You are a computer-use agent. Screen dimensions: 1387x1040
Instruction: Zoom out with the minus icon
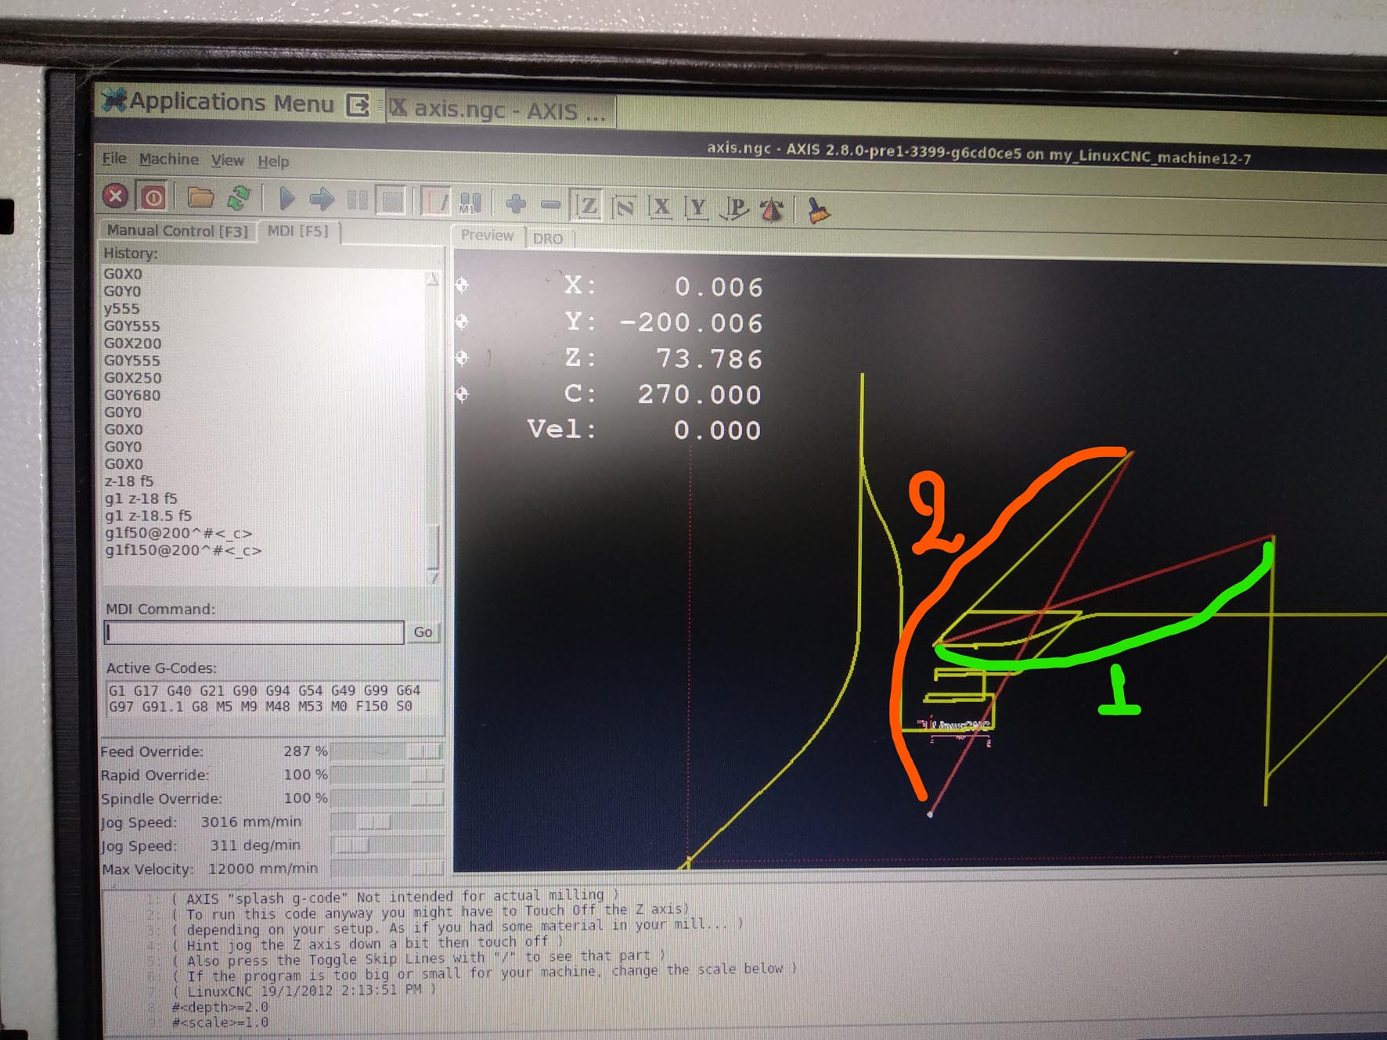click(550, 205)
